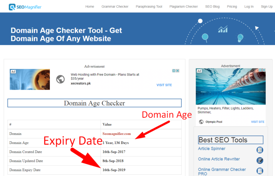Image resolution: width=275 pixels, height=176 pixels.
Task: Click VISIT SITE in Olympic Pool ad
Action: click(257, 122)
